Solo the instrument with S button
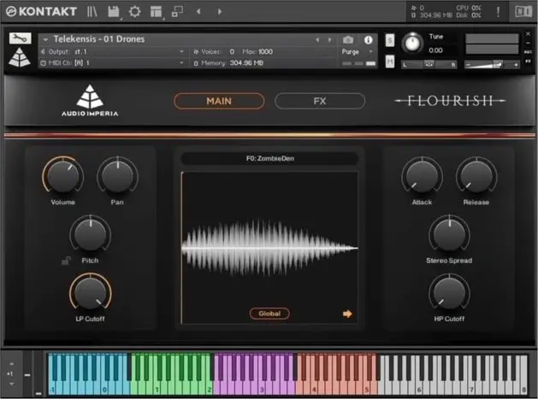This screenshot has width=538, height=399. [x=390, y=40]
